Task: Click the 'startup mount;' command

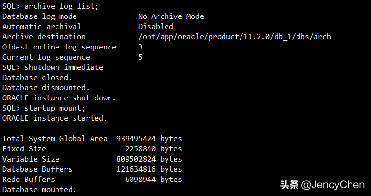Action: pos(55,108)
